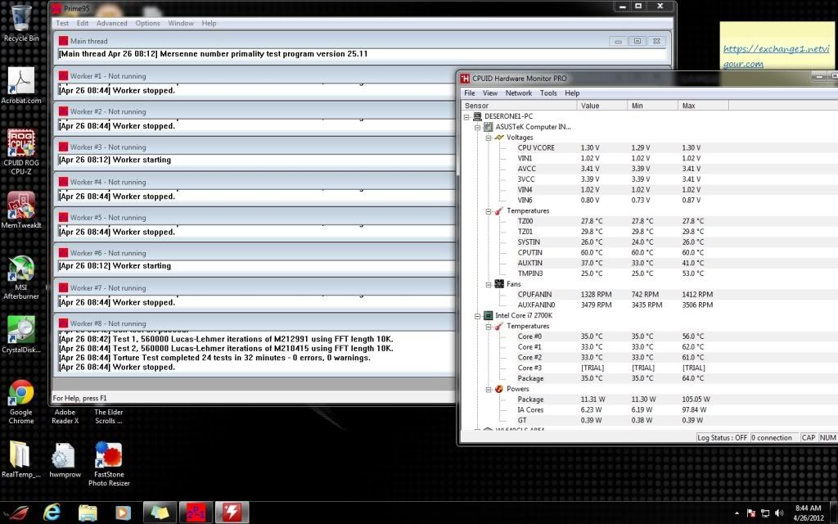Select the Google Chrome desktop icon
The image size is (838, 524).
pyautogui.click(x=21, y=401)
